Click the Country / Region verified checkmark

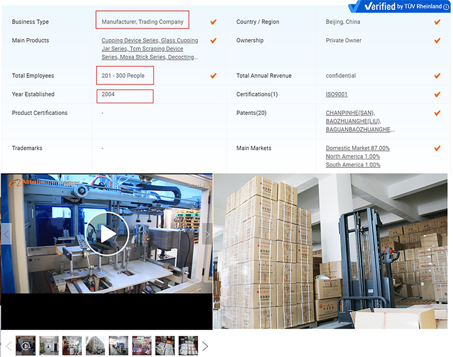437,22
